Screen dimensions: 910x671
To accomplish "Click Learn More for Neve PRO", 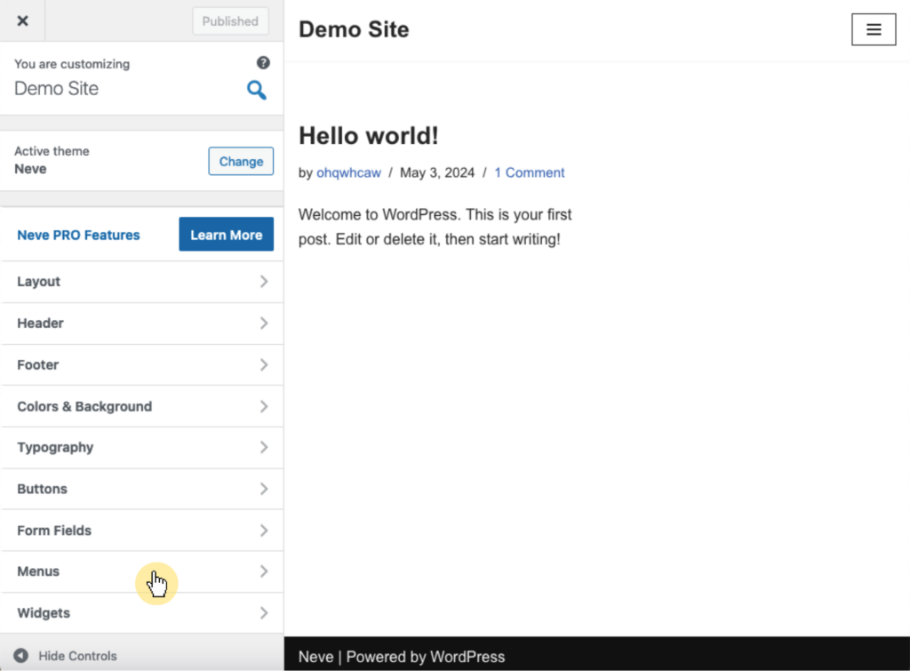I will tap(227, 235).
